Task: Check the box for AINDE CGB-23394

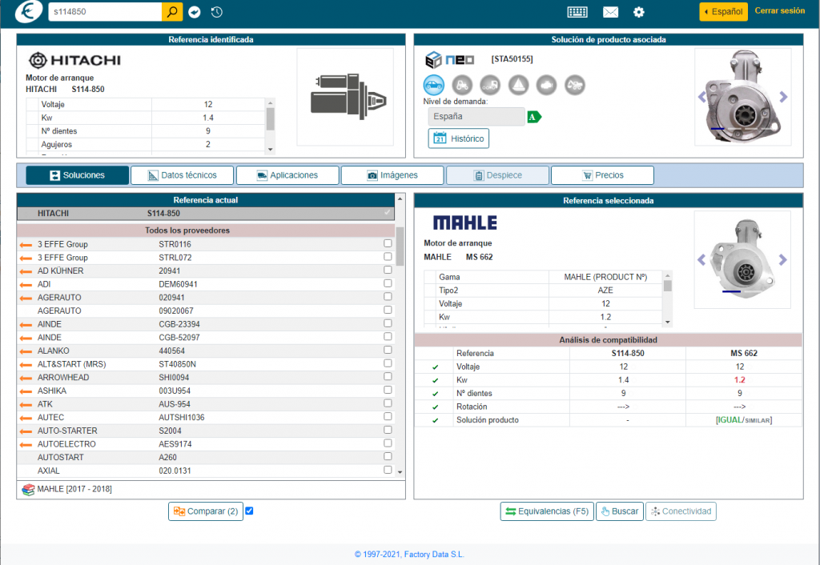Action: (x=388, y=323)
